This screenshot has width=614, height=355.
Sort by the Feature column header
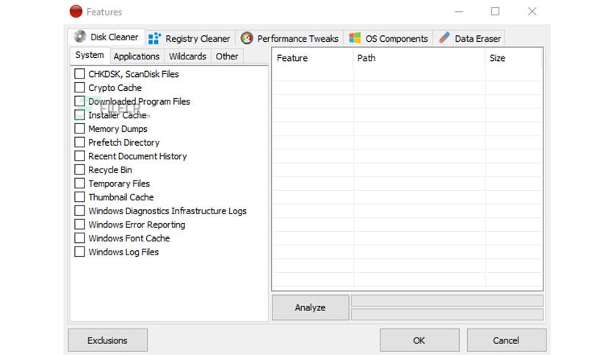(312, 58)
